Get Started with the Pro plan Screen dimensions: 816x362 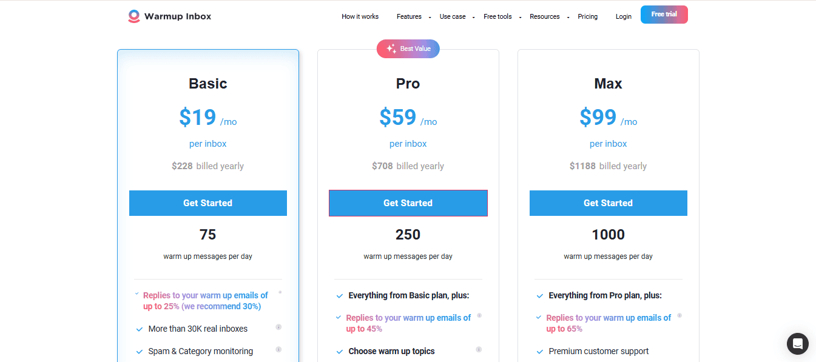click(x=408, y=203)
